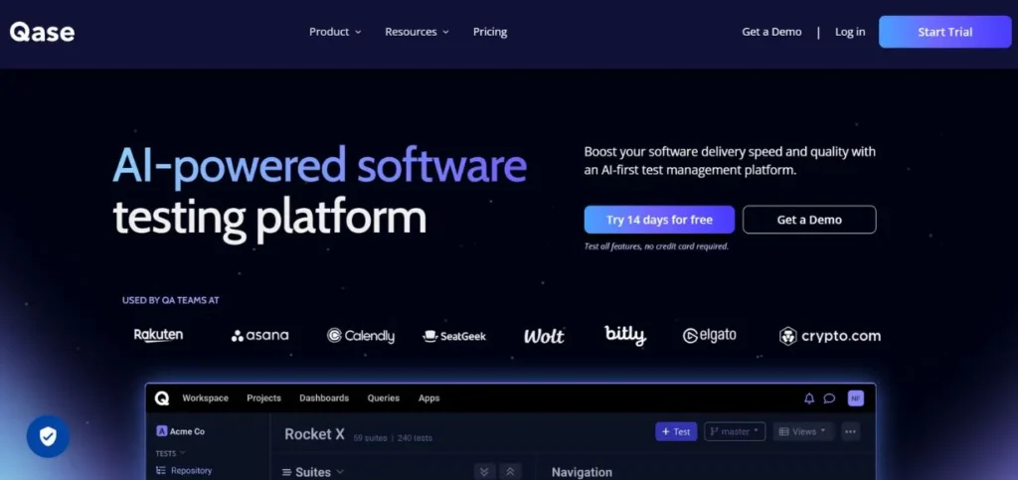Open the chat bubble icon in app preview
The width and height of the screenshot is (1018, 480).
tap(829, 399)
